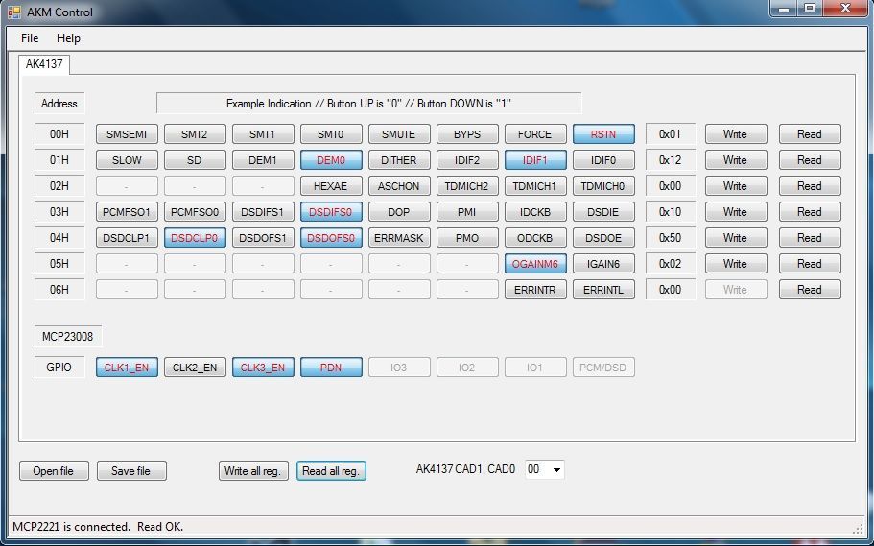
Task: Click Write for register 00H
Action: click(735, 133)
